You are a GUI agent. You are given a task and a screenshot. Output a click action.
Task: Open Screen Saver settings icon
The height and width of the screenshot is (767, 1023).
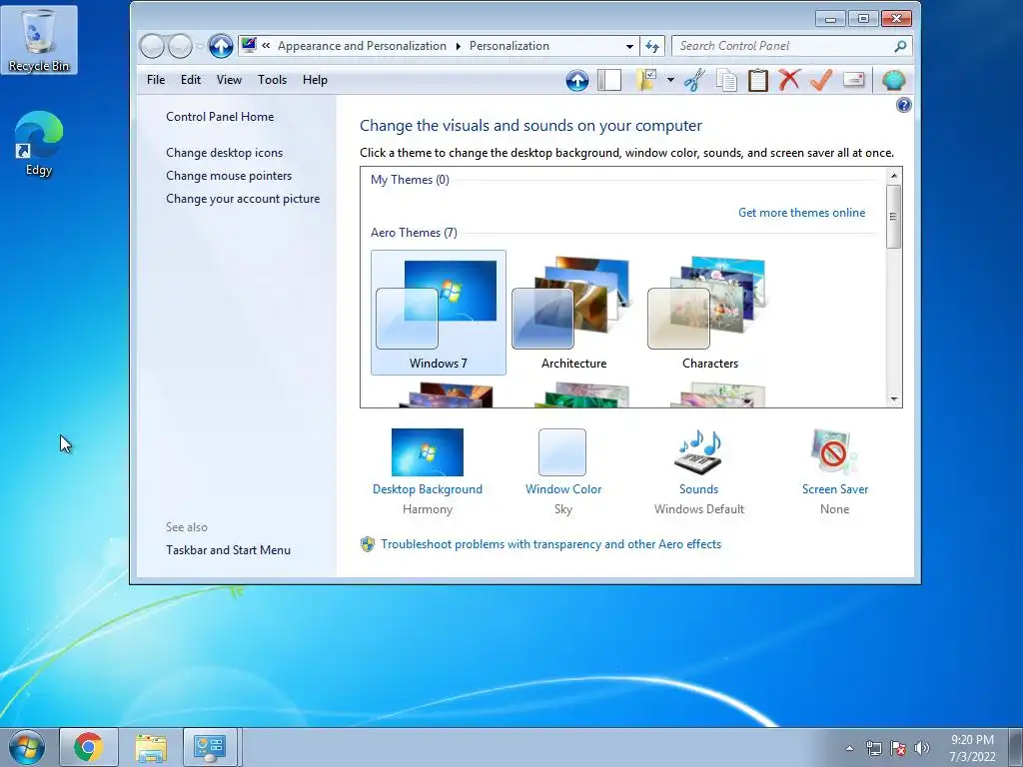[x=834, y=452]
